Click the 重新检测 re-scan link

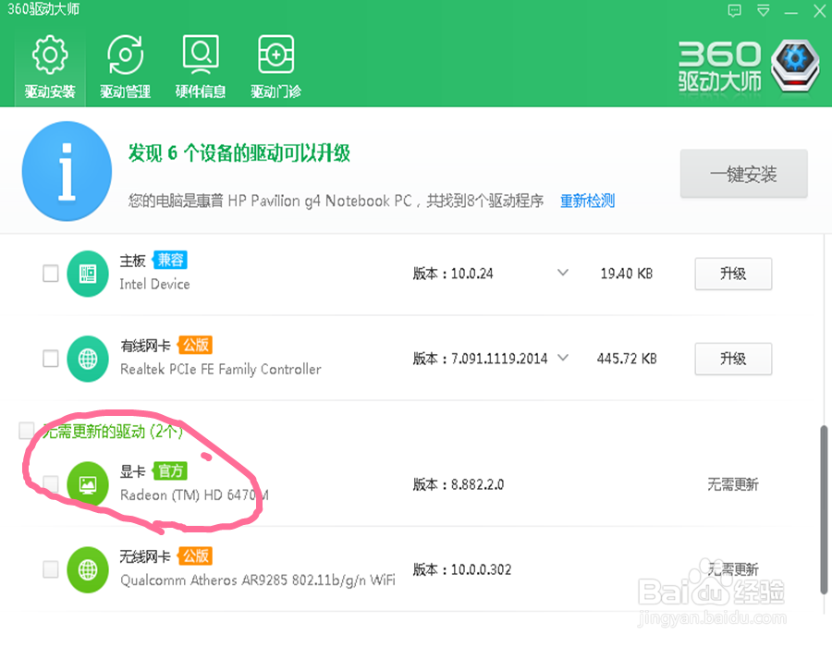pyautogui.click(x=587, y=201)
